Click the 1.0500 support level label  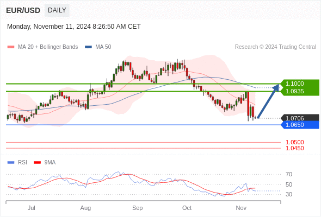click(294, 142)
